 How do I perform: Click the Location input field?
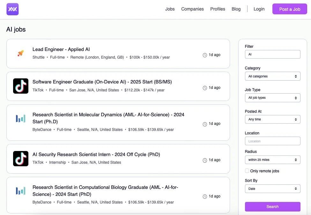coord(272,141)
